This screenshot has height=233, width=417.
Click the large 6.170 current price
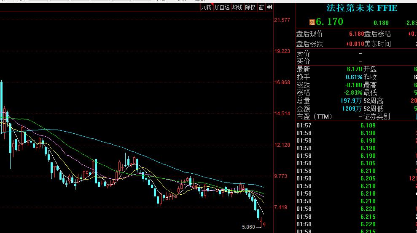click(x=329, y=22)
